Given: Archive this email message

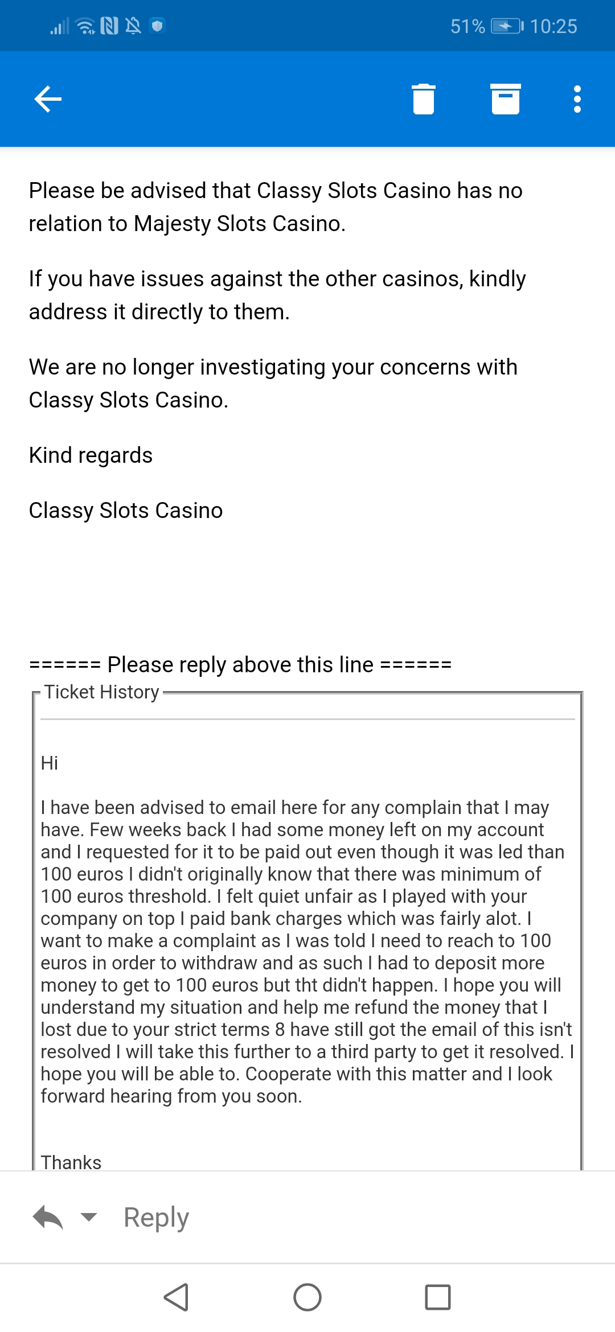Looking at the screenshot, I should click(505, 100).
